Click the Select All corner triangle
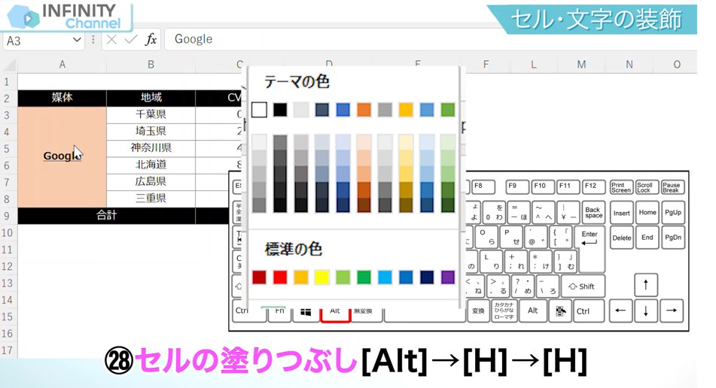The height and width of the screenshot is (388, 716). click(9, 65)
